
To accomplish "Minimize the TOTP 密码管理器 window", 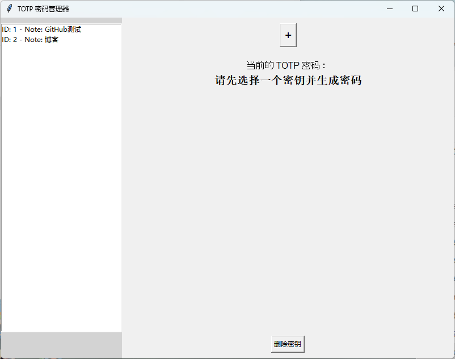I will pos(390,9).
